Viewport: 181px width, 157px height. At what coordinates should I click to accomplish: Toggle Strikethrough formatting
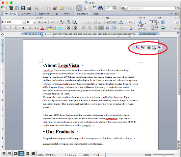coord(24,28)
